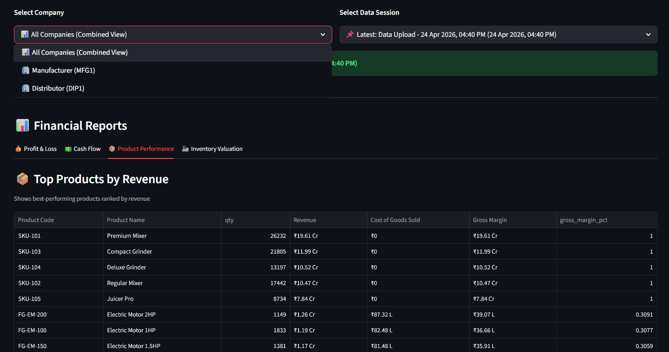Image resolution: width=669 pixels, height=352 pixels.
Task: Select the Electric Motor 1.5HP cell
Action: coord(162,346)
